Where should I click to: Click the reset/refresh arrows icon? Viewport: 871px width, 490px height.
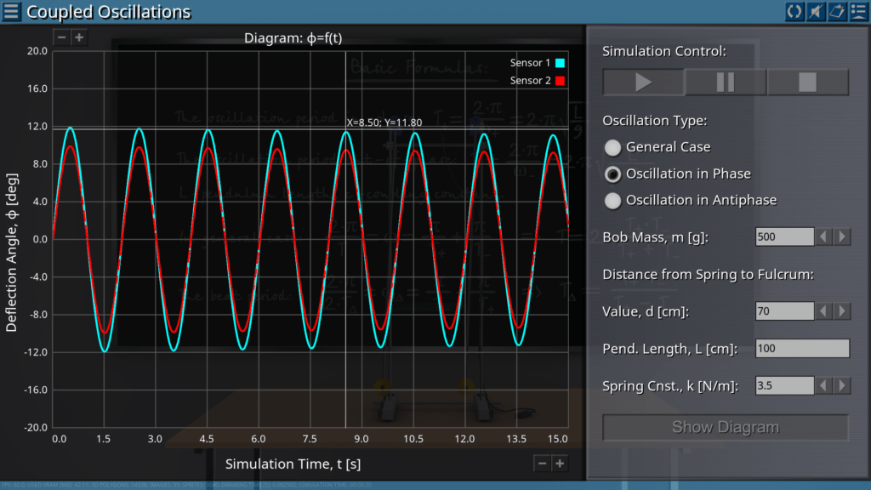[x=794, y=12]
